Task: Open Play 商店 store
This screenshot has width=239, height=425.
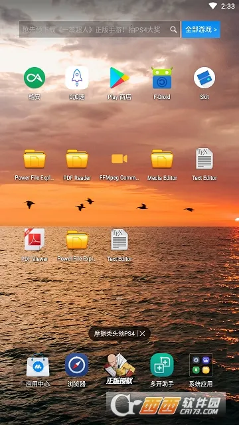Action: [x=119, y=78]
